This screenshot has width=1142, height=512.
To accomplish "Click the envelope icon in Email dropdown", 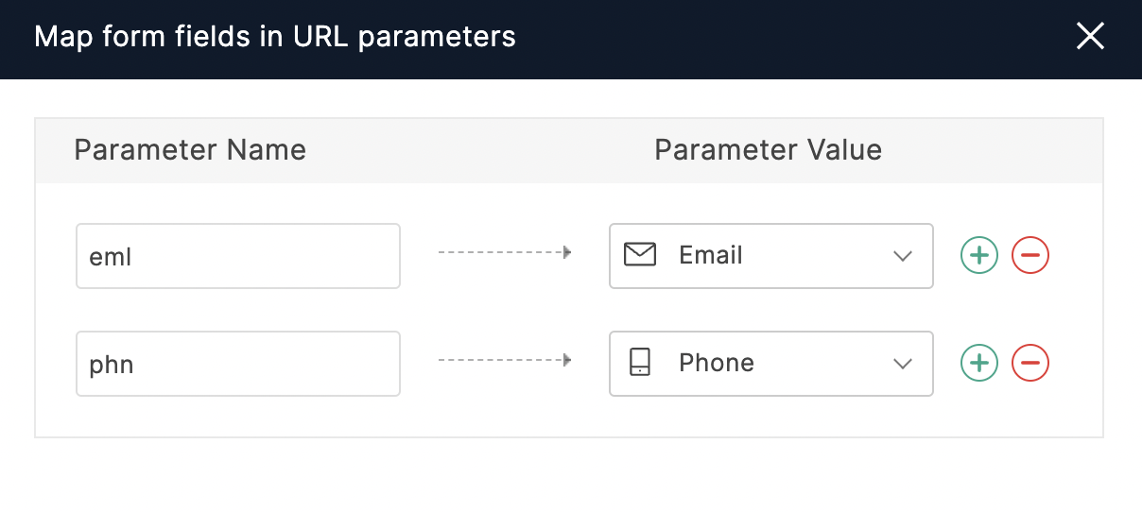I will coord(640,255).
